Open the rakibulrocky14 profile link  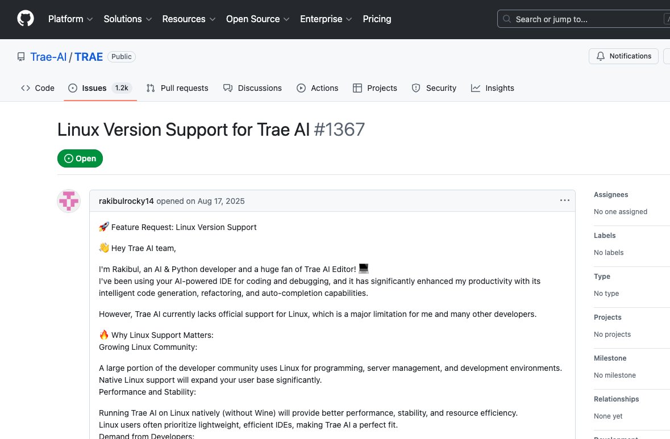126,201
